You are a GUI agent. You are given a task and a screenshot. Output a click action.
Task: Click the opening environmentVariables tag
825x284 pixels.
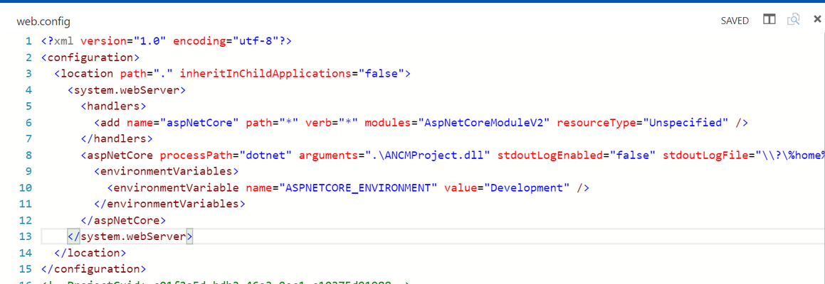167,171
